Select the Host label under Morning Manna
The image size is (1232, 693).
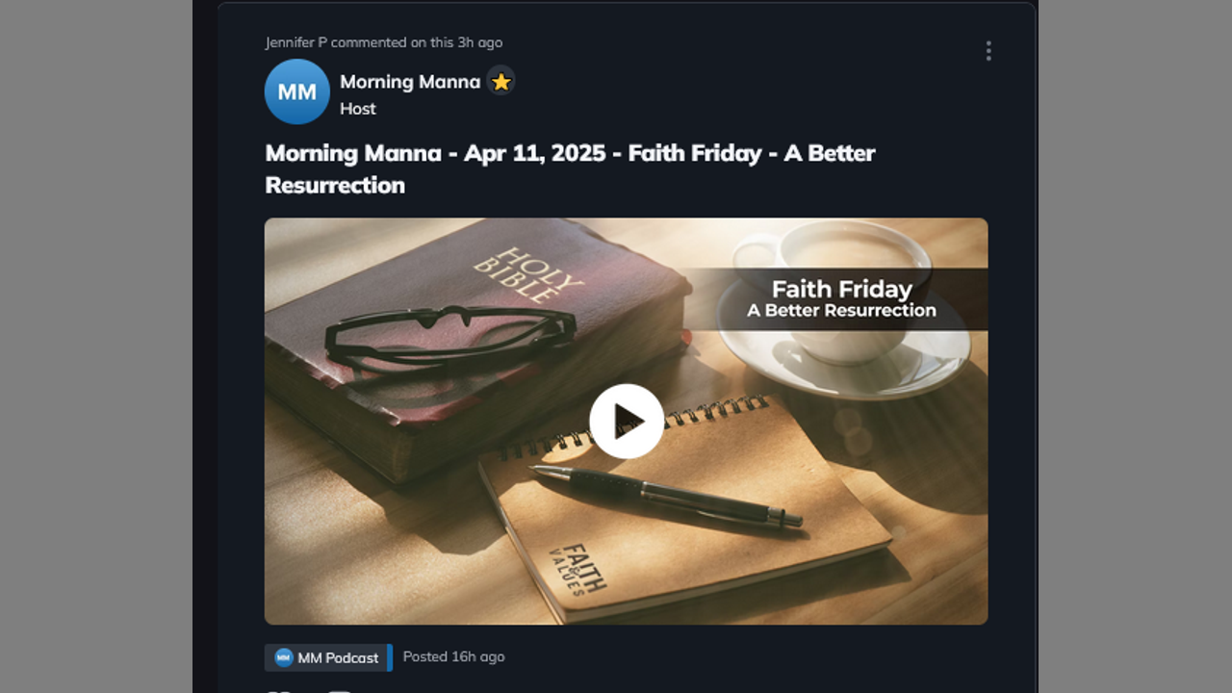click(x=358, y=109)
